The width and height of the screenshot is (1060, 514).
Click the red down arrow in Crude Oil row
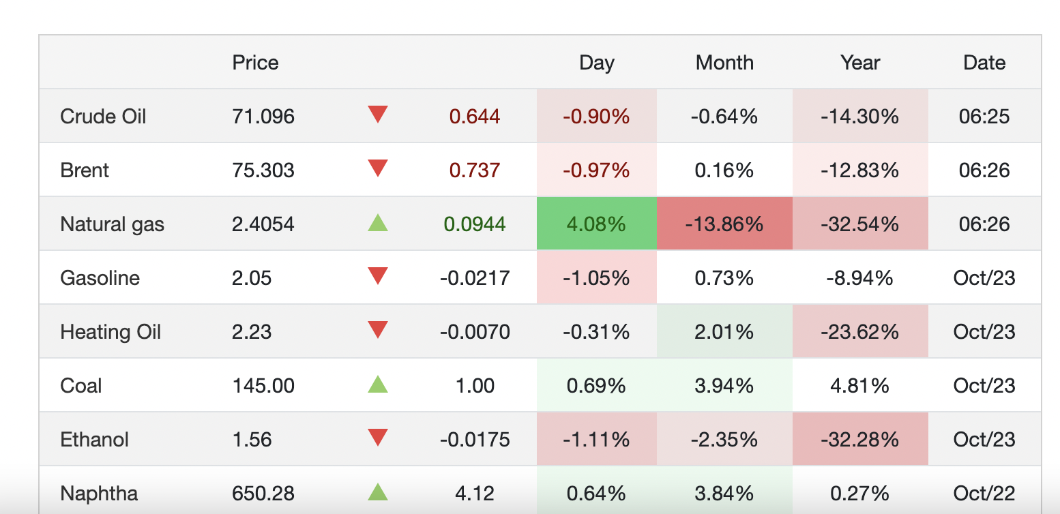point(377,115)
